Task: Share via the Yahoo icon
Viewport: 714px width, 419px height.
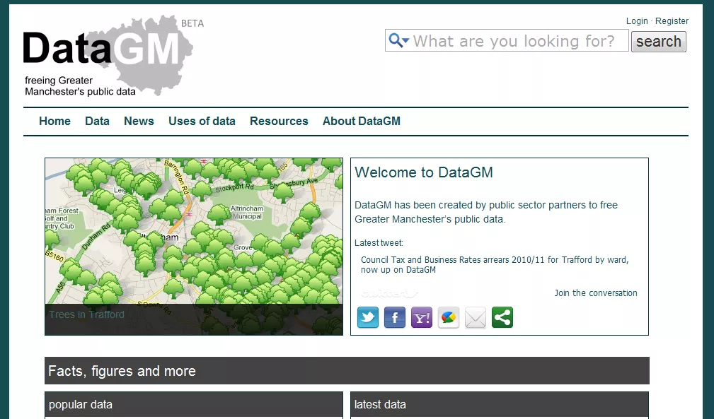Action: click(422, 317)
